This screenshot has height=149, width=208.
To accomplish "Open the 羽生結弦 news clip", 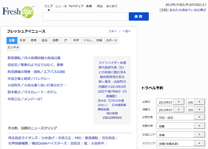I will pyautogui.click(x=109, y=138).
